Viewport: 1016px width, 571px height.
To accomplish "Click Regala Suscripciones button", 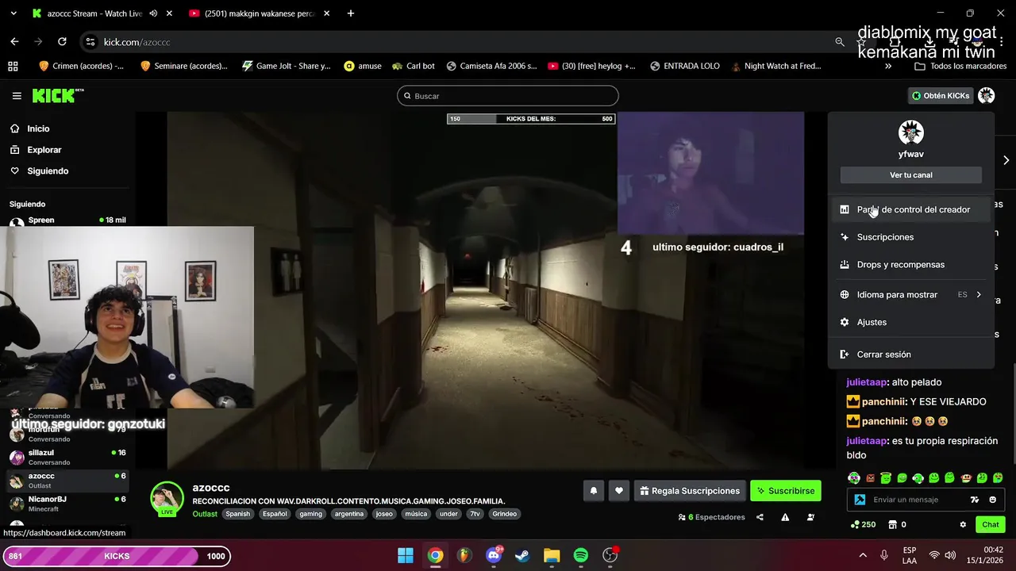I will pyautogui.click(x=689, y=491).
